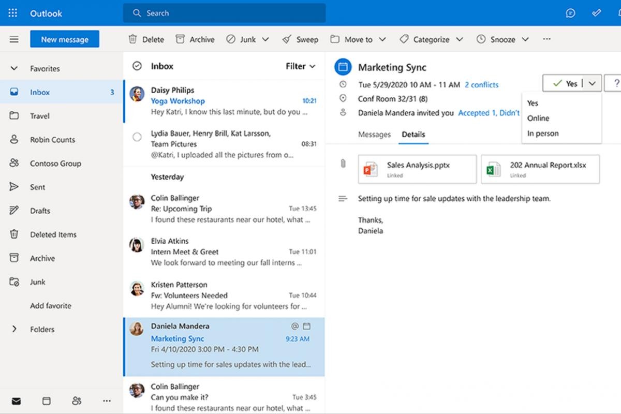
Task: Select the Team Pictures message radio circle
Action: (x=137, y=137)
